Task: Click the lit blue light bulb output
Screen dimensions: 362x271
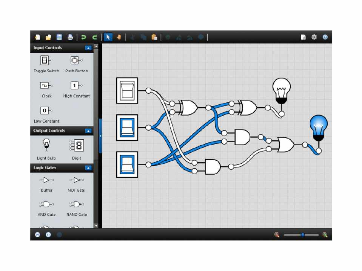Action: (318, 127)
